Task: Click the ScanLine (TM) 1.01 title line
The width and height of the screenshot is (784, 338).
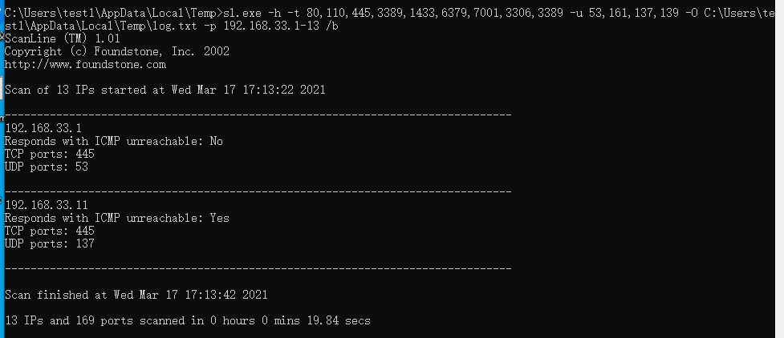Action: coord(63,38)
